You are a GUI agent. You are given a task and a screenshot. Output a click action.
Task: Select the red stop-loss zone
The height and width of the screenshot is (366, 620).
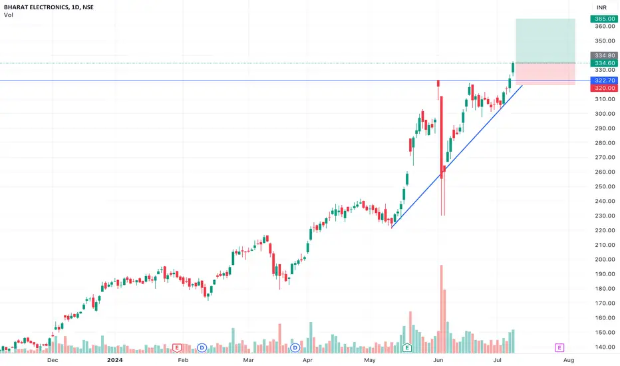(545, 74)
